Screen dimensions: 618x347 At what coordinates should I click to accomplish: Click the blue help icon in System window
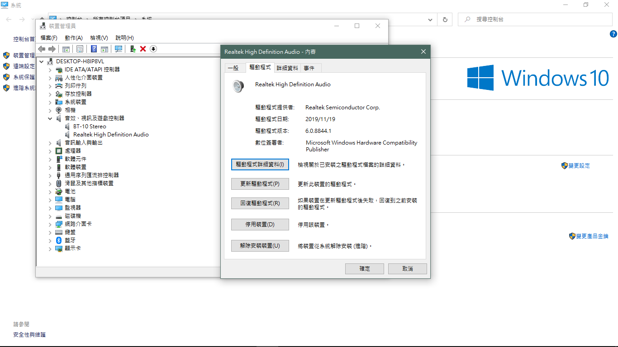click(x=613, y=34)
